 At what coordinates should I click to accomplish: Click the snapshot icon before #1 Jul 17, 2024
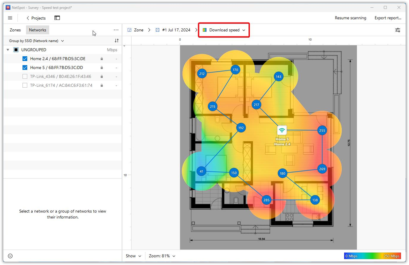pyautogui.click(x=158, y=30)
